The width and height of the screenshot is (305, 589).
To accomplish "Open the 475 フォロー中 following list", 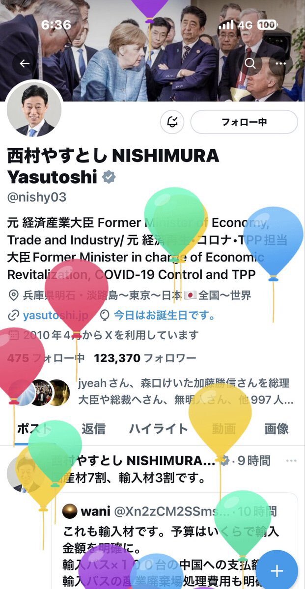I will [46, 358].
